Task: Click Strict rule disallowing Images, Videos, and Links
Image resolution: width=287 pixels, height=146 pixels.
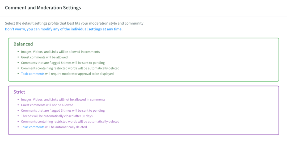Action: click(63, 99)
